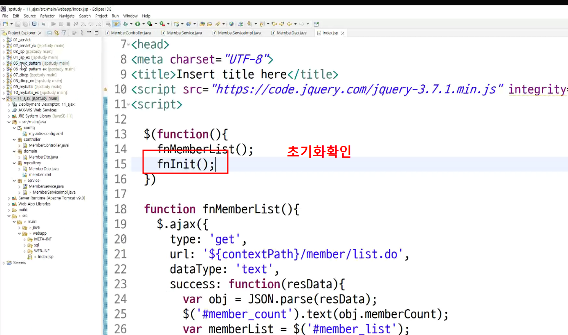
Task: Expand the 05_mvc_pattern project
Action: click(4, 63)
